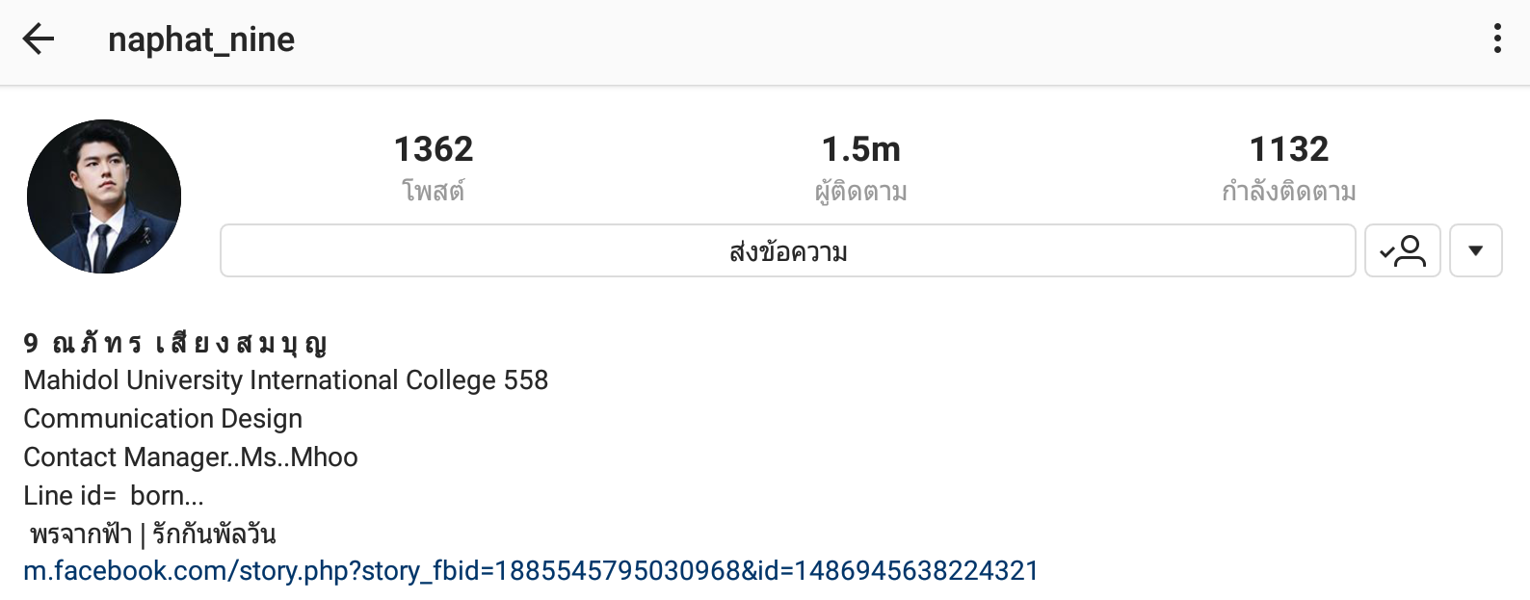Tap the Communication Design bio line
This screenshot has height=600, width=1530.
click(x=163, y=419)
